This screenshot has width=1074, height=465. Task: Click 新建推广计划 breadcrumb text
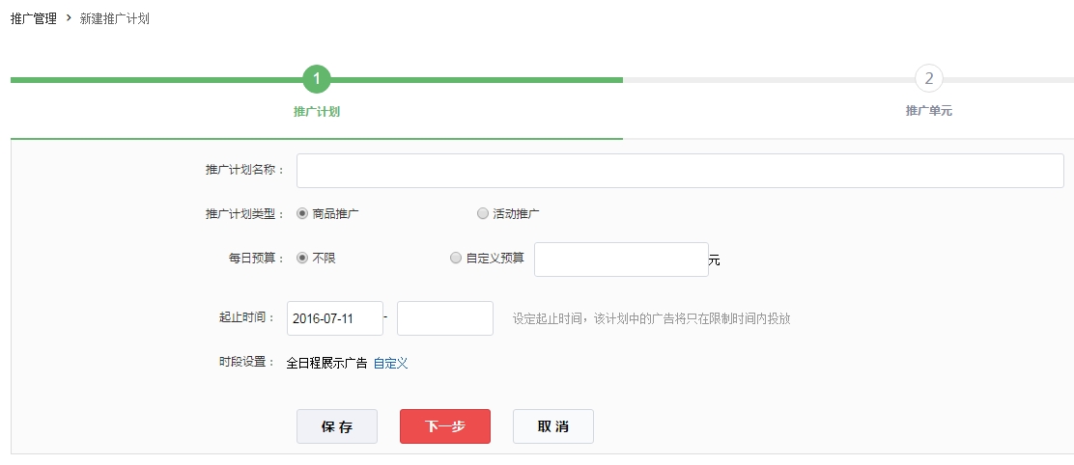pyautogui.click(x=114, y=18)
